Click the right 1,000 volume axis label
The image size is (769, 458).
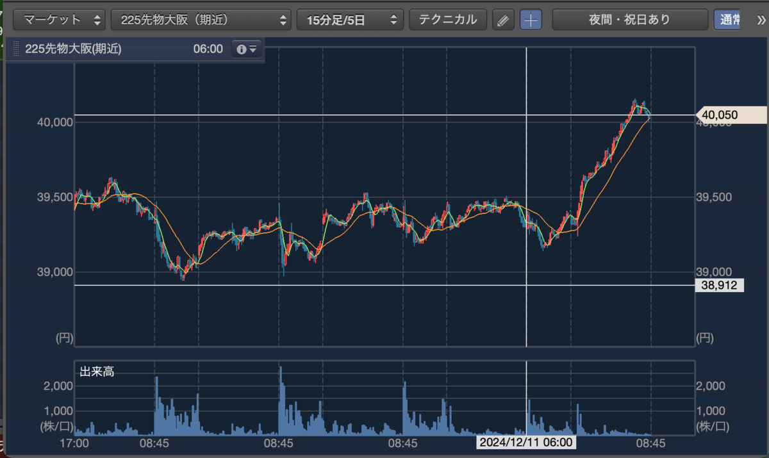click(711, 410)
